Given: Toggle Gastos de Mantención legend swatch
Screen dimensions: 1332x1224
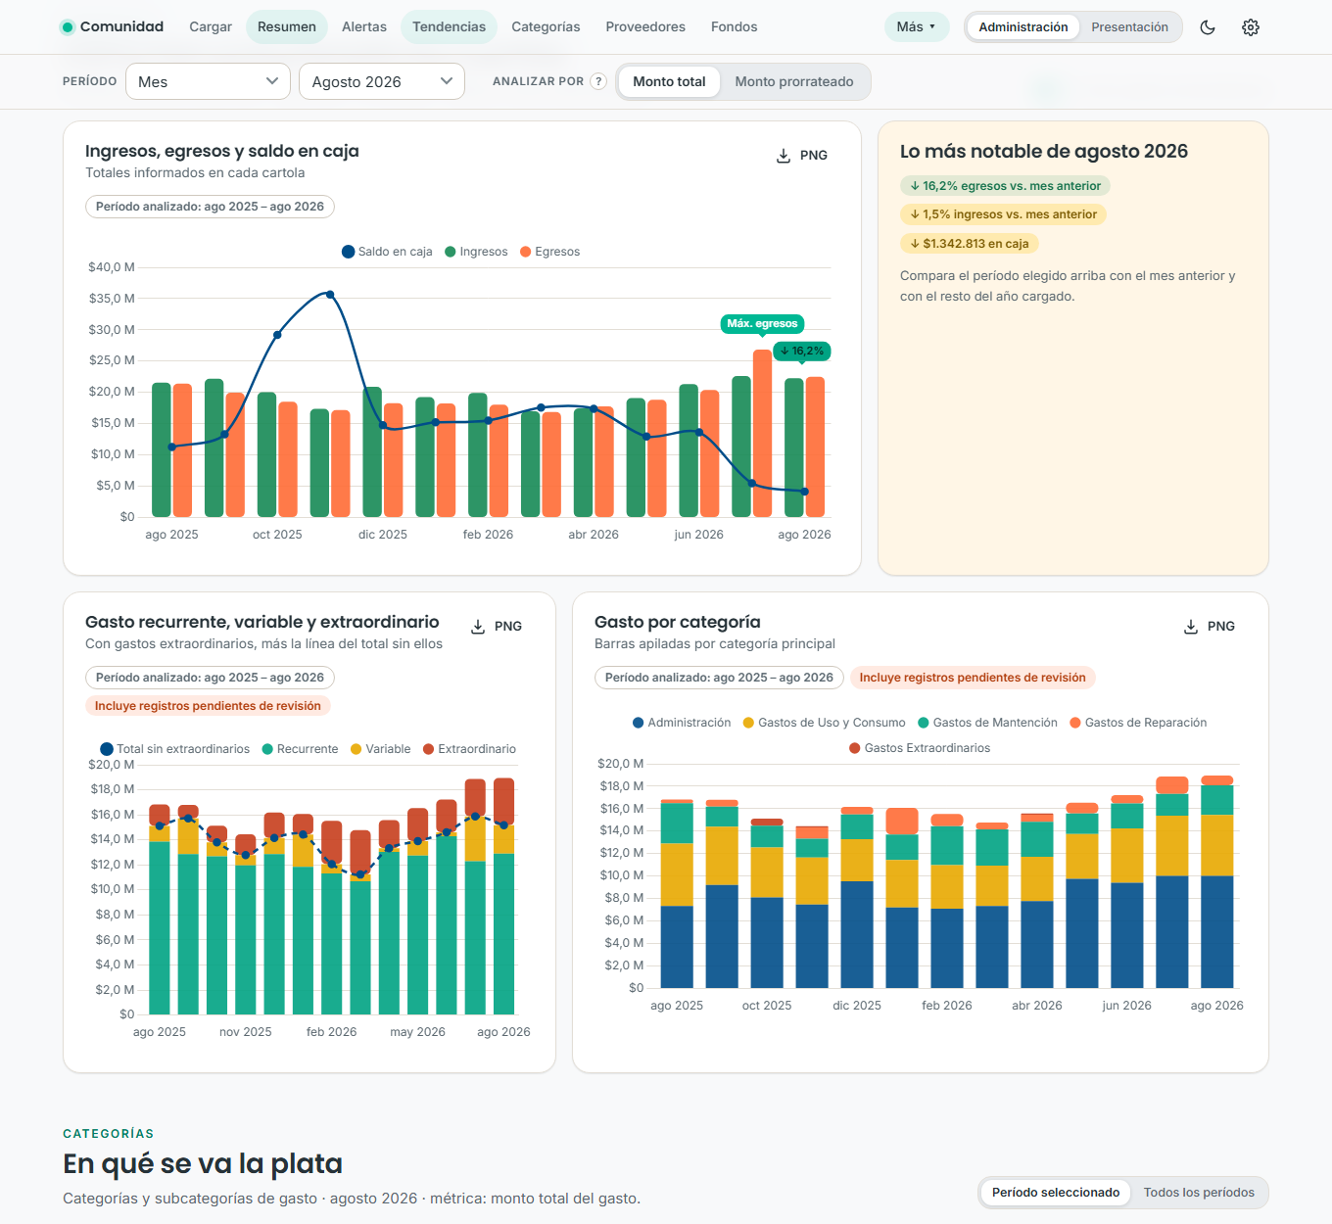Looking at the screenshot, I should point(924,723).
